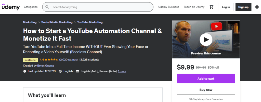Click the English language globe icon

pyautogui.click(x=60, y=71)
